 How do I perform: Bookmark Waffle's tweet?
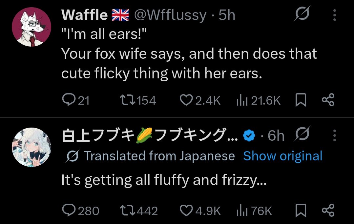(x=301, y=100)
